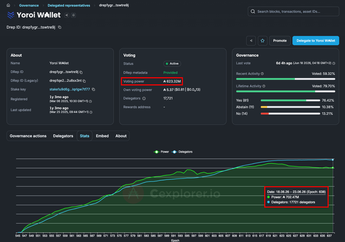The width and height of the screenshot is (345, 242).
Task: Click the Delegators line endpoint marker on chart
Action: click(x=333, y=160)
